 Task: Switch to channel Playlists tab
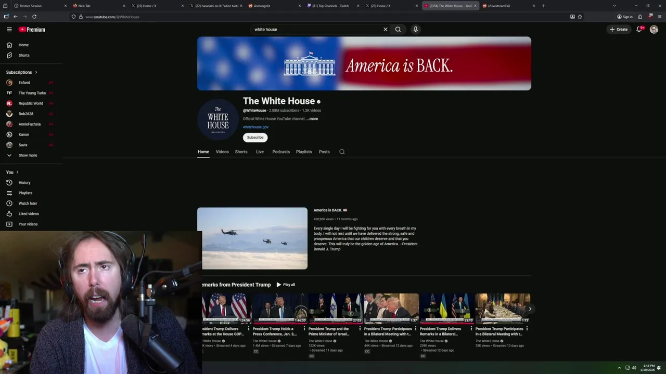click(304, 152)
